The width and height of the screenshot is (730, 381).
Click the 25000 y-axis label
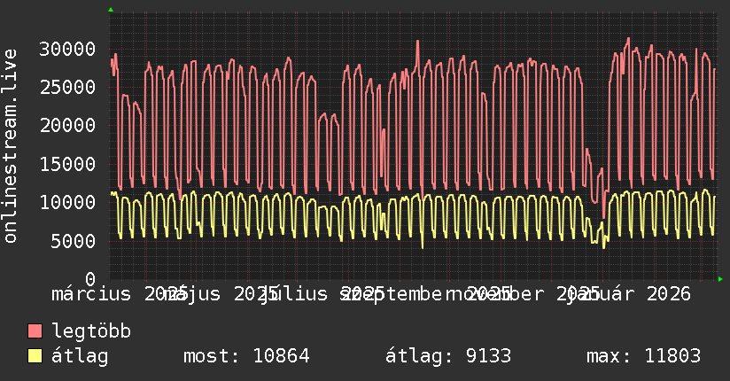point(67,87)
